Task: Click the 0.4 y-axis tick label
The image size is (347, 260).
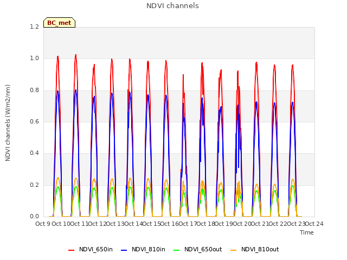Action: click(34, 153)
